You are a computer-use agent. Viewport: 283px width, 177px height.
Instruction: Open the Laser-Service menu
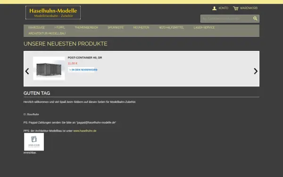[x=204, y=28]
